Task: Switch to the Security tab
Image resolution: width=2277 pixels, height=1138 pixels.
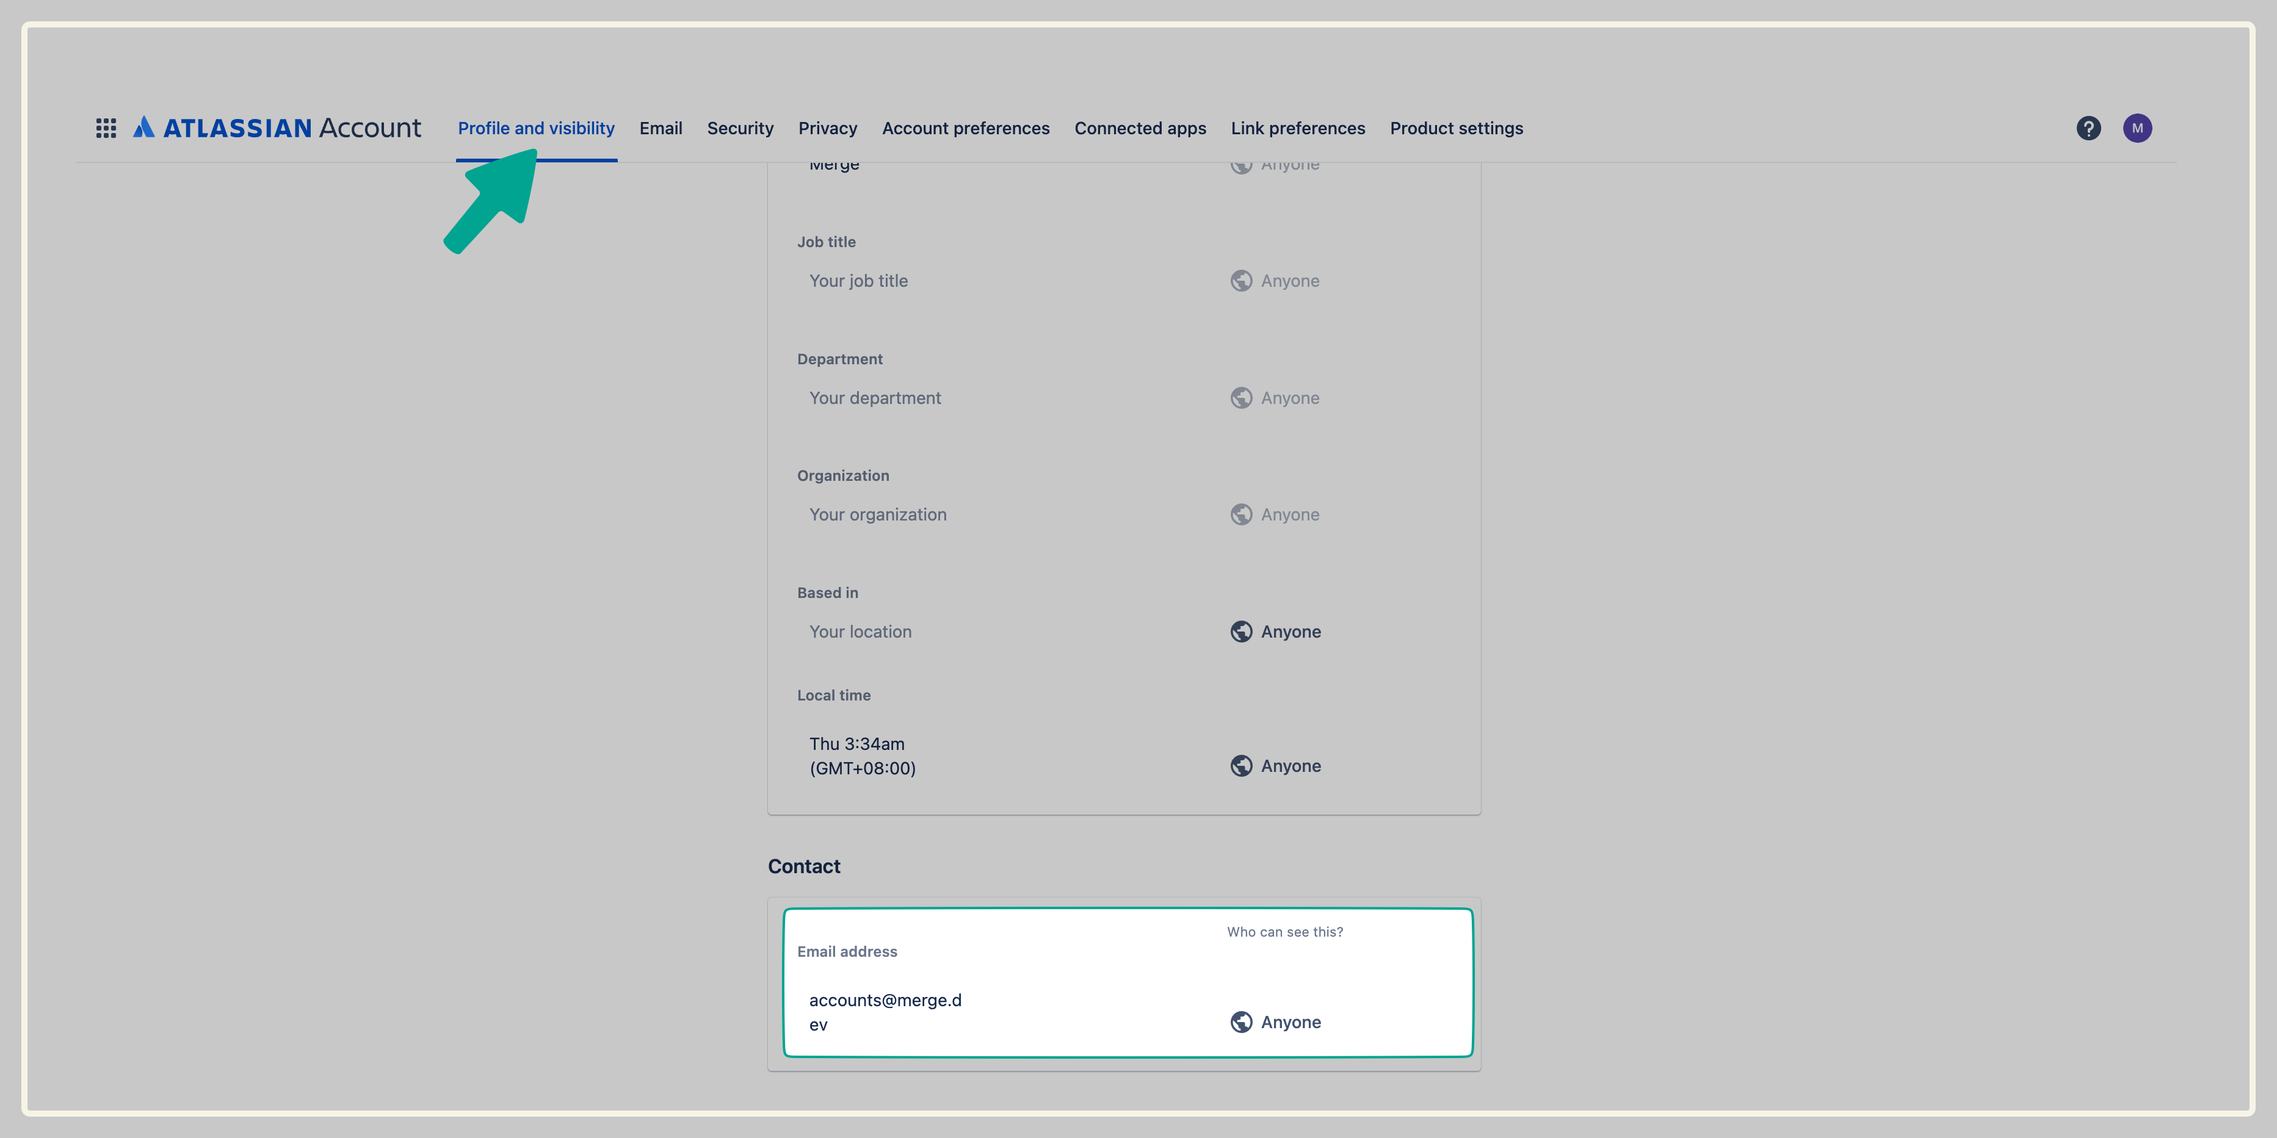Action: pyautogui.click(x=740, y=128)
